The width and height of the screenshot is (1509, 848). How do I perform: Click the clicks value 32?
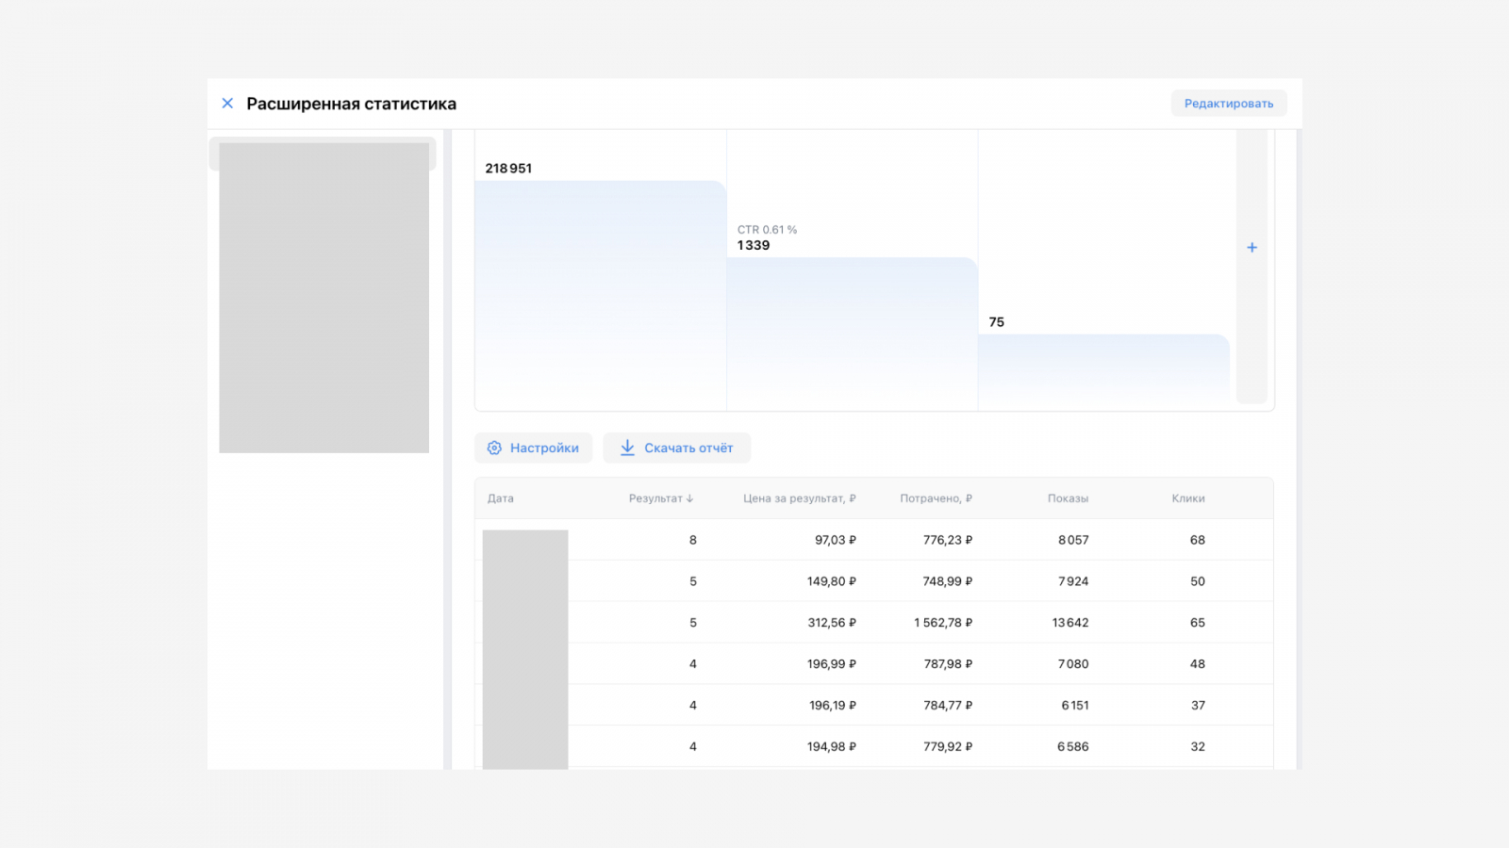[x=1198, y=746]
